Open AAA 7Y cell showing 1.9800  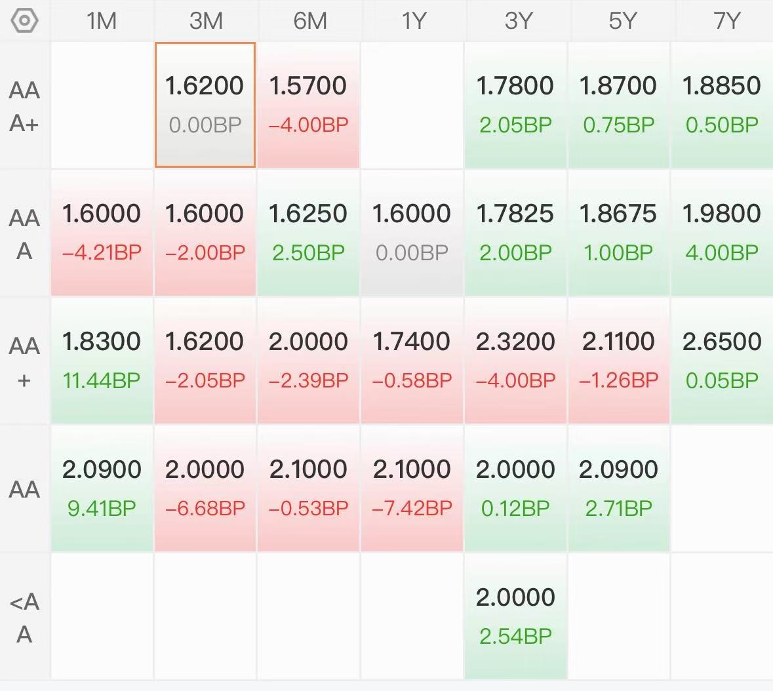(x=723, y=233)
